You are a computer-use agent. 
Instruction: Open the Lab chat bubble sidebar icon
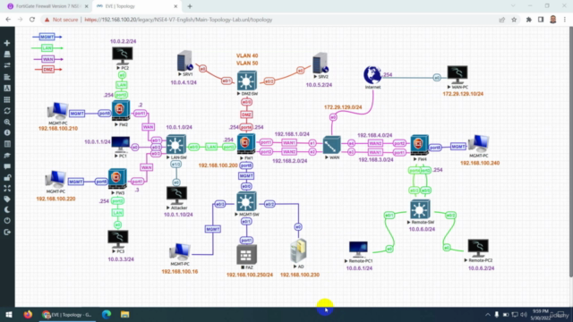point(7,166)
